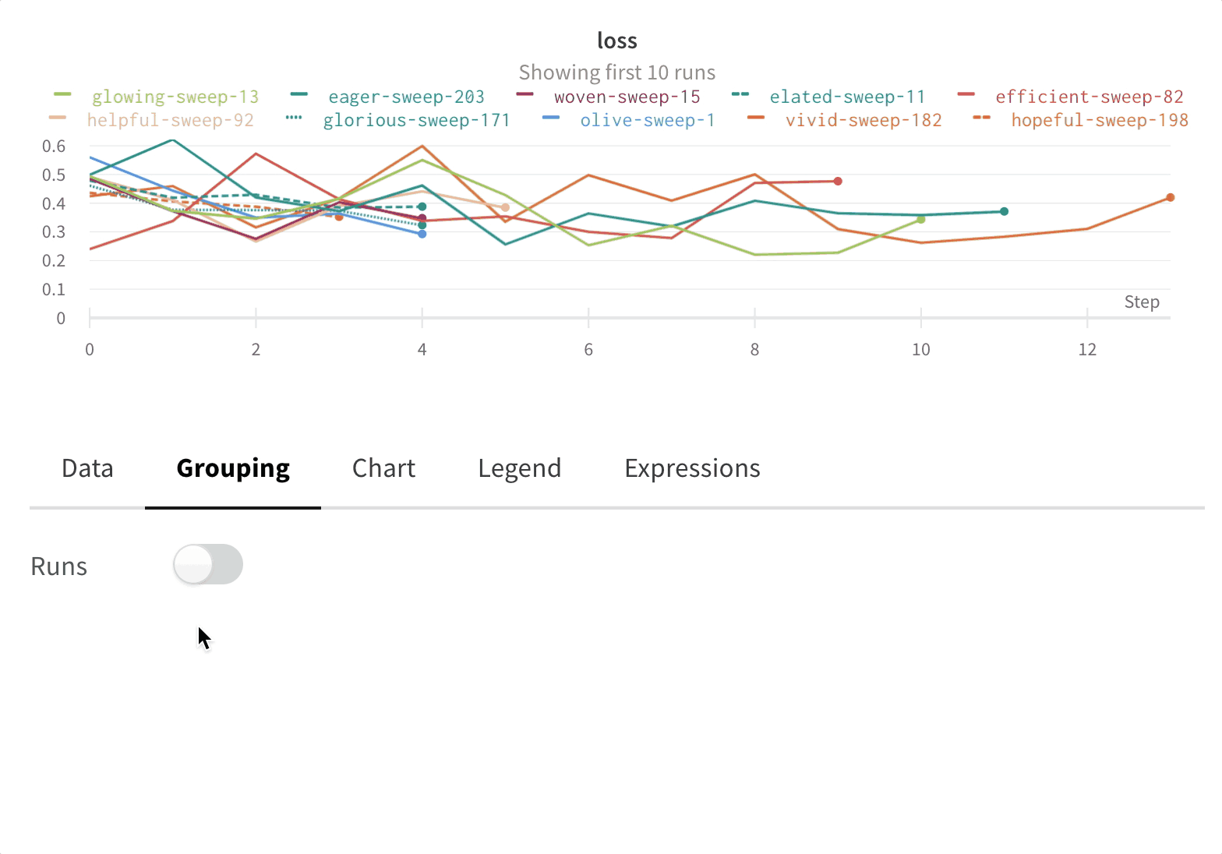Viewport: 1222px width, 854px height.
Task: Click the dashed elated-sweep-11 legend indicator
Action: (x=742, y=96)
